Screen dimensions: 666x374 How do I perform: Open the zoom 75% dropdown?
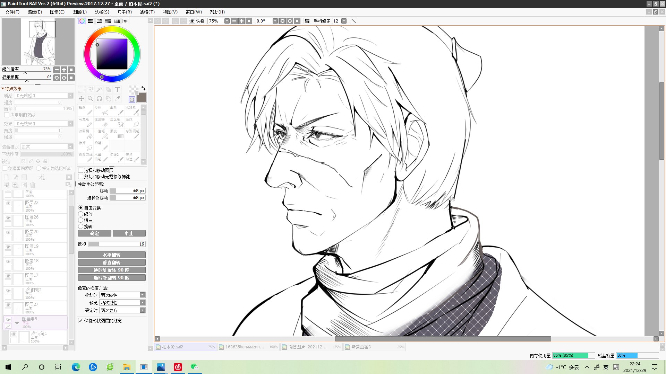pyautogui.click(x=227, y=21)
